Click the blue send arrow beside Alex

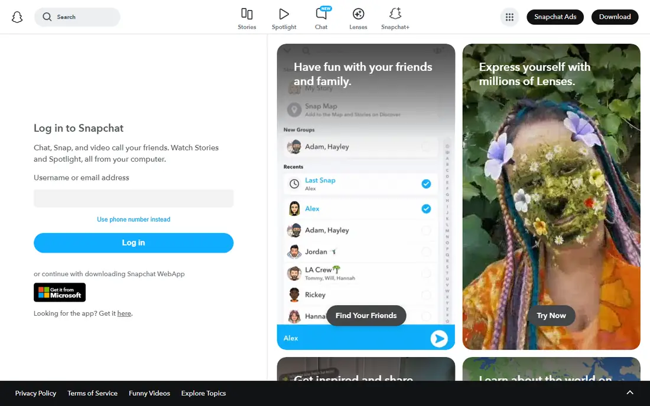439,339
